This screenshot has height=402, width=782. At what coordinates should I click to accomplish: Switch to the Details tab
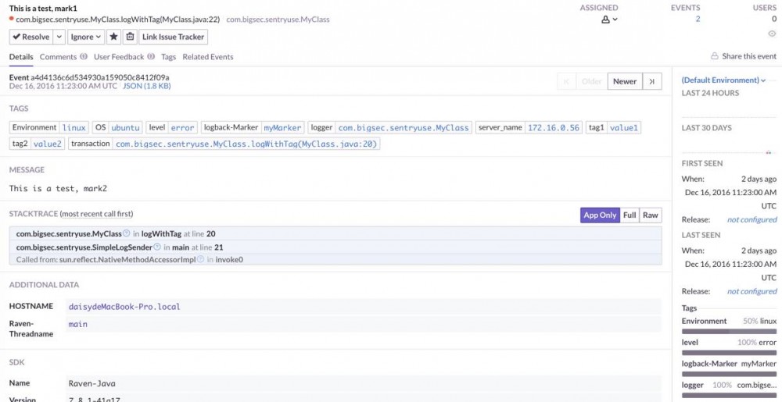[x=21, y=57]
